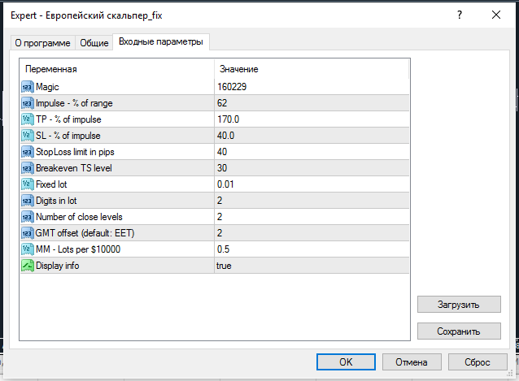Switch to the Общие tab
The width and height of the screenshot is (519, 381).
click(x=94, y=43)
